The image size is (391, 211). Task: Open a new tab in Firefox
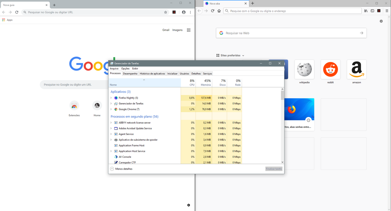click(253, 3)
